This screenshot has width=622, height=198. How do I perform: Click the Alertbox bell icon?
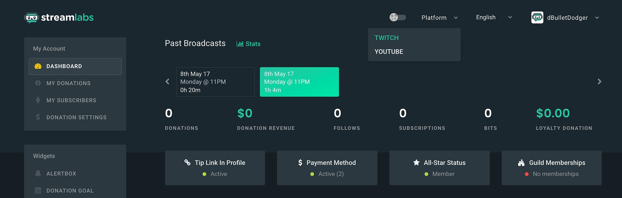click(38, 173)
